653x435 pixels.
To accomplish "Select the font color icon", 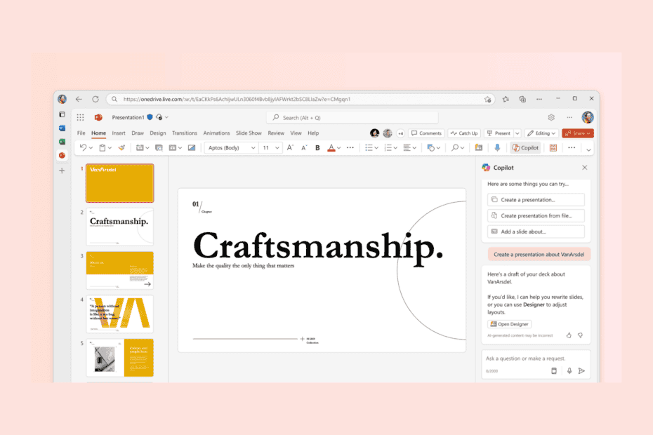I will tap(331, 147).
